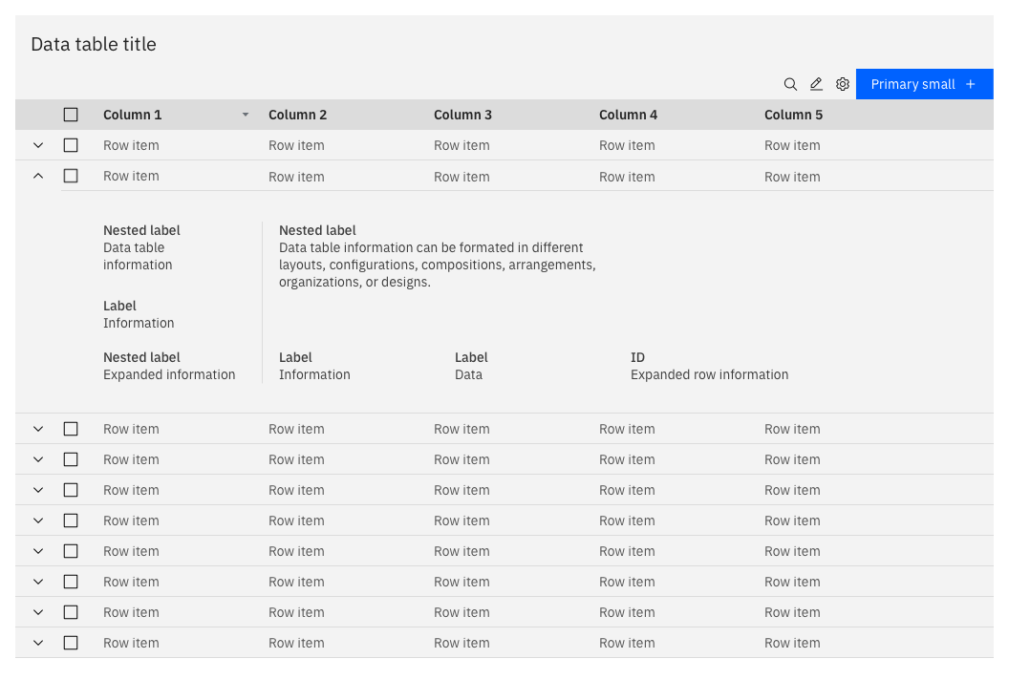Open the Column 1 sort dropdown arrow
Screen dimensions: 1009x680
(x=246, y=115)
